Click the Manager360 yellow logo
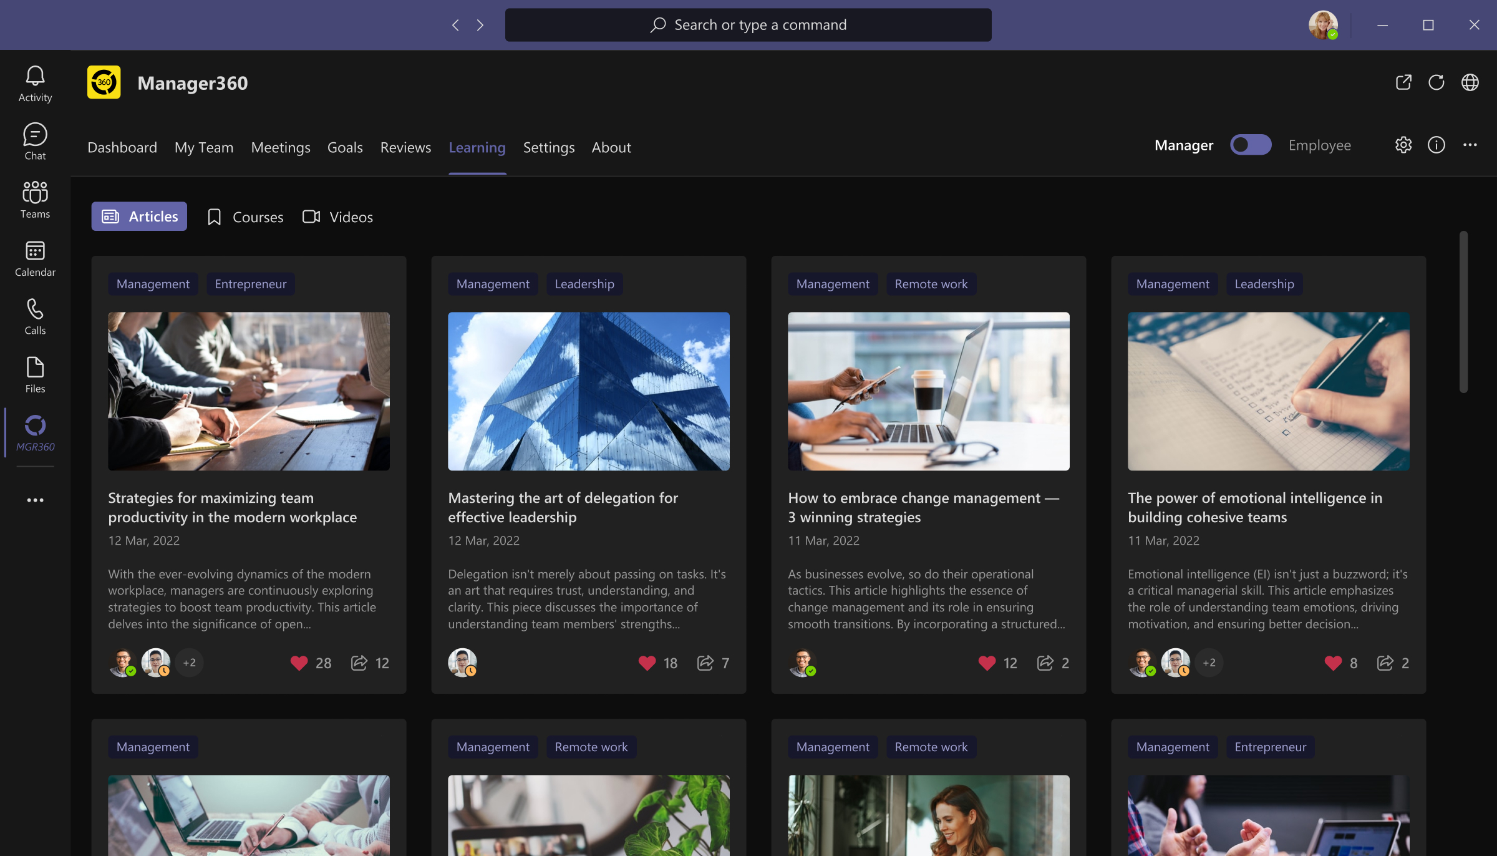 pyautogui.click(x=104, y=82)
